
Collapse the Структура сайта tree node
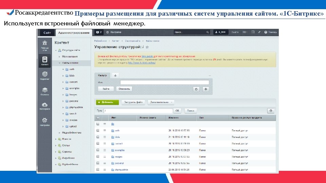[56, 50]
